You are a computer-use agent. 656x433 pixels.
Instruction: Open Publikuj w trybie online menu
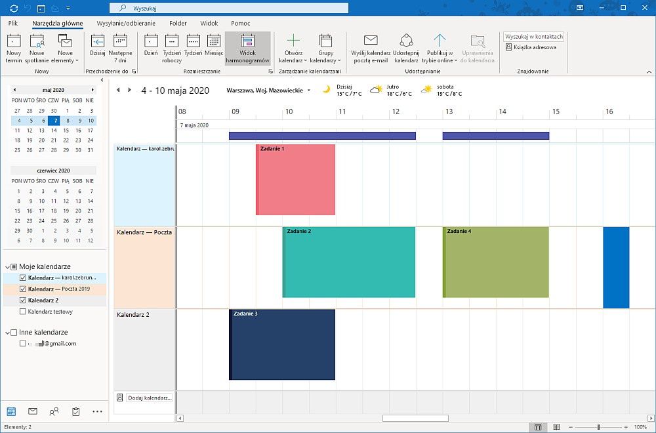coord(440,49)
